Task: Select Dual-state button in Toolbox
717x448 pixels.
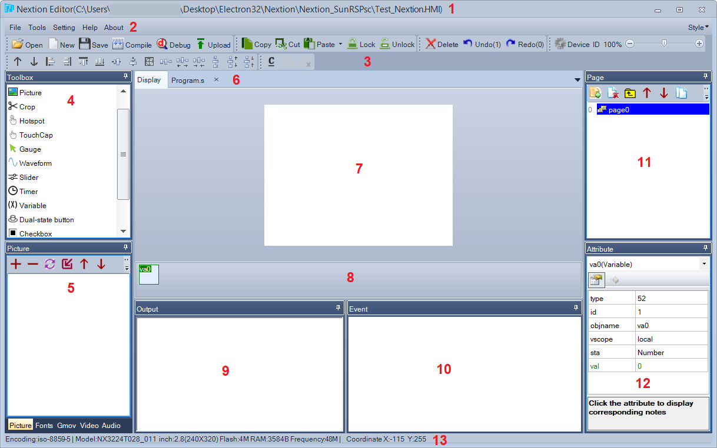Action: [x=41, y=219]
